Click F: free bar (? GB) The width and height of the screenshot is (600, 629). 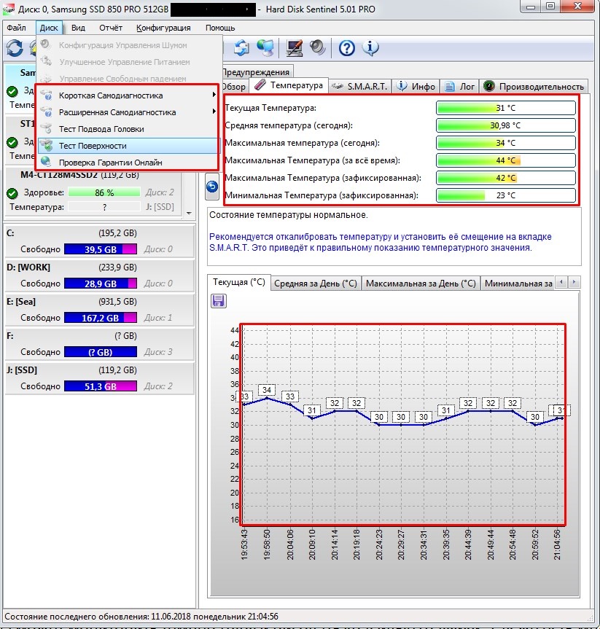101,352
